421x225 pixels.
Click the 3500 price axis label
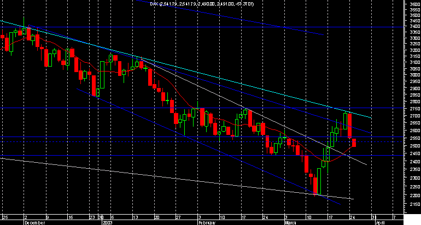[415, 15]
